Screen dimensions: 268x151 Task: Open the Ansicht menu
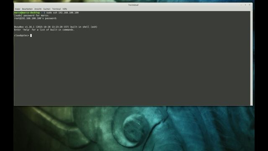click(x=38, y=9)
